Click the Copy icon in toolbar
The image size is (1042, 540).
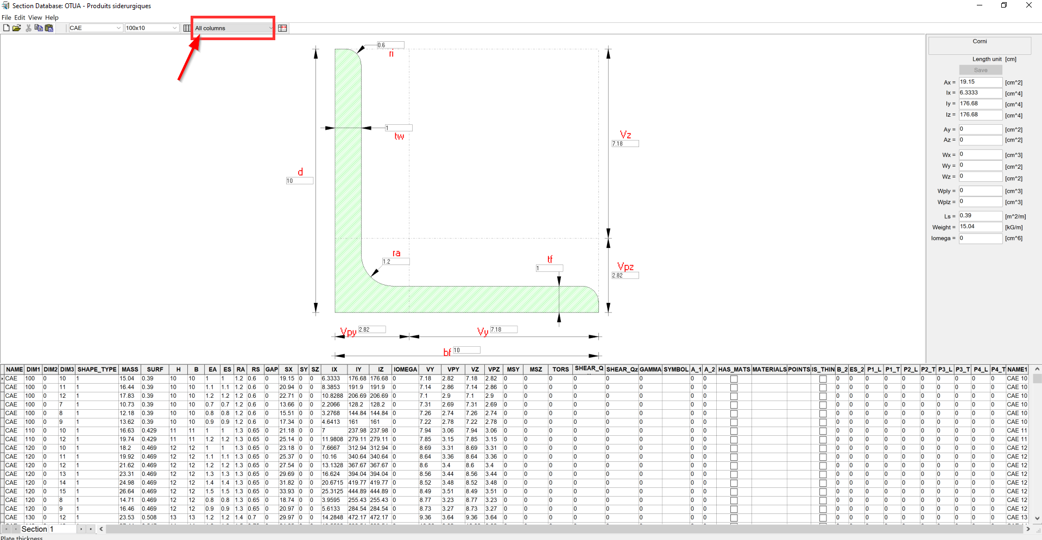coord(39,28)
